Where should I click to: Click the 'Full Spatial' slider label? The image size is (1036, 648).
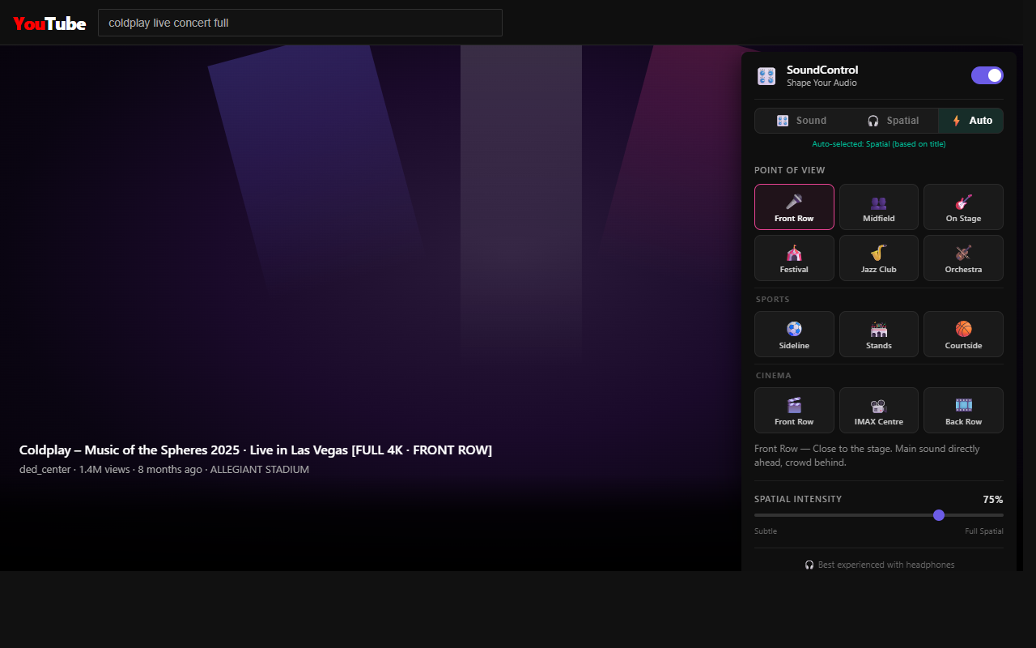[984, 531]
